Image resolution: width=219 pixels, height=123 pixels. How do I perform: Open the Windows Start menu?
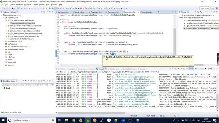3,120
